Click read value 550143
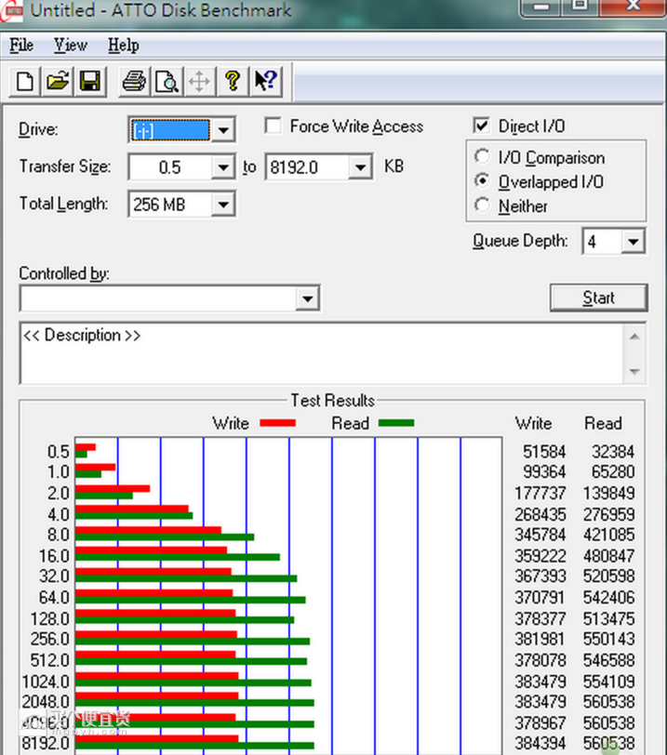The image size is (667, 755). 608,639
